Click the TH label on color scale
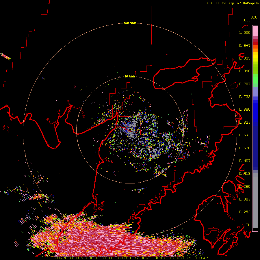260x260 pixels. [248, 225]
